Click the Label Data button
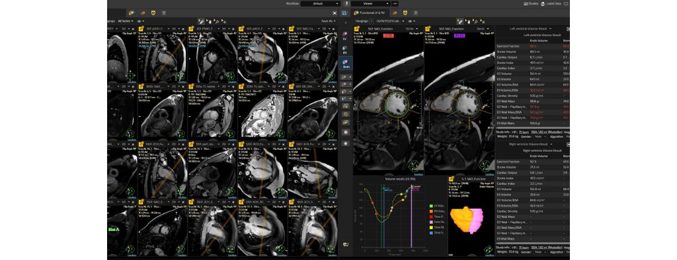 551,3
